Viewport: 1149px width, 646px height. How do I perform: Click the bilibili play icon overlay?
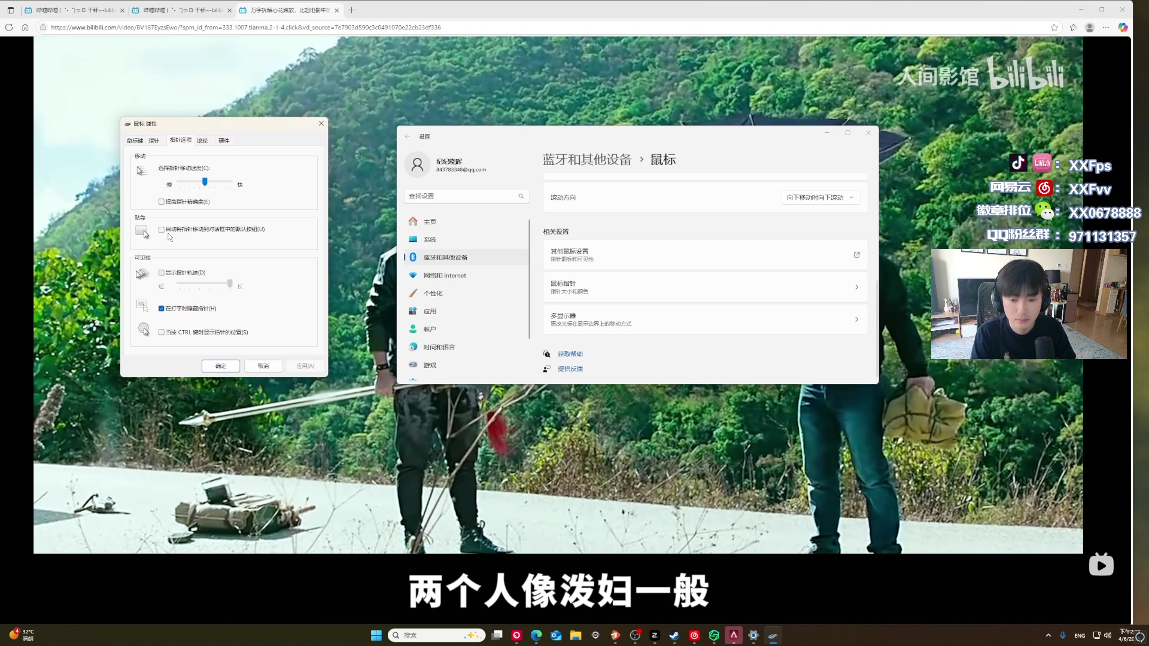point(1101,564)
